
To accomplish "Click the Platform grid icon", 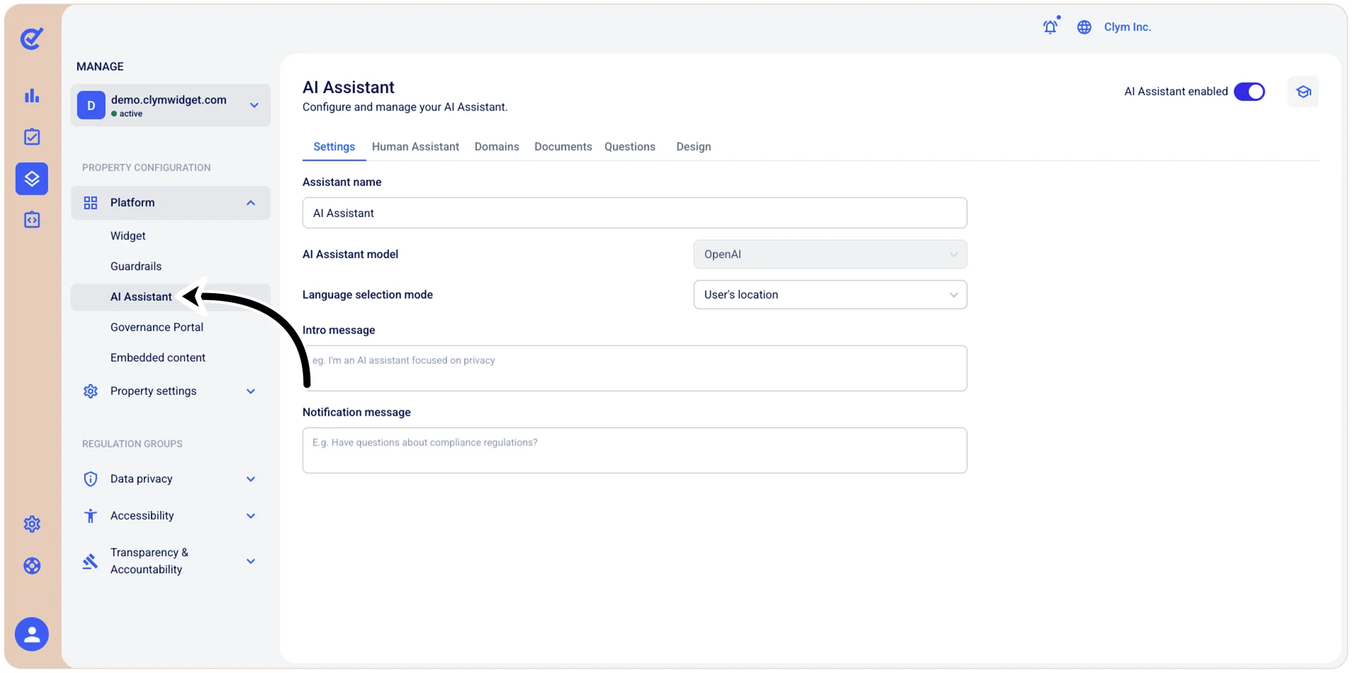I will (90, 203).
